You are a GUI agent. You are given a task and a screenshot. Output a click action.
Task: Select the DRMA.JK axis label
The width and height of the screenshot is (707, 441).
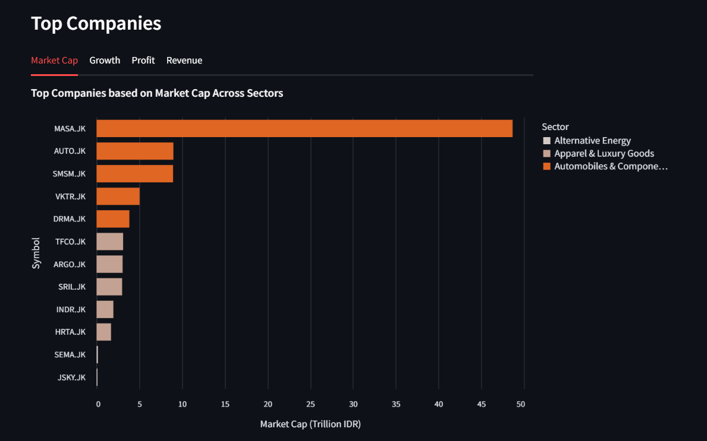tap(70, 218)
